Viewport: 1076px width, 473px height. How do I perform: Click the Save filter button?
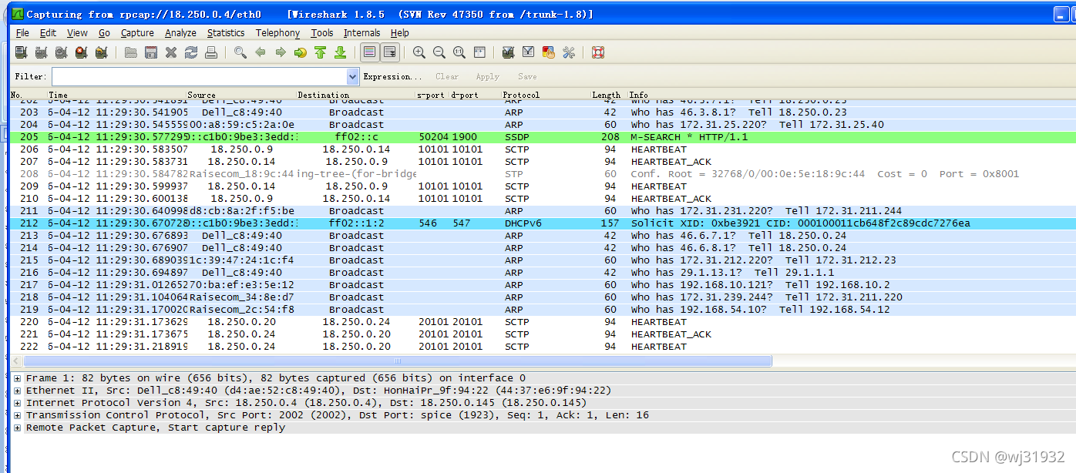coord(527,76)
